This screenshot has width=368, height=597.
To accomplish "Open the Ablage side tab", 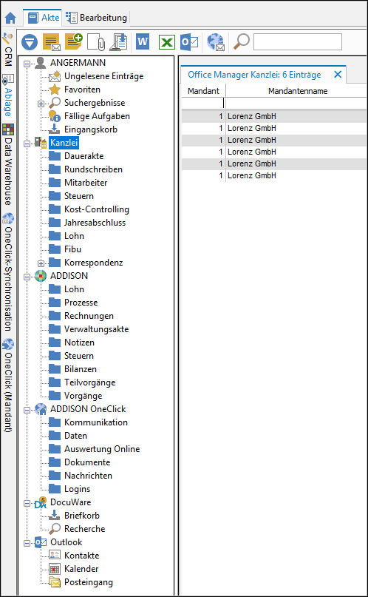I will pyautogui.click(x=8, y=95).
